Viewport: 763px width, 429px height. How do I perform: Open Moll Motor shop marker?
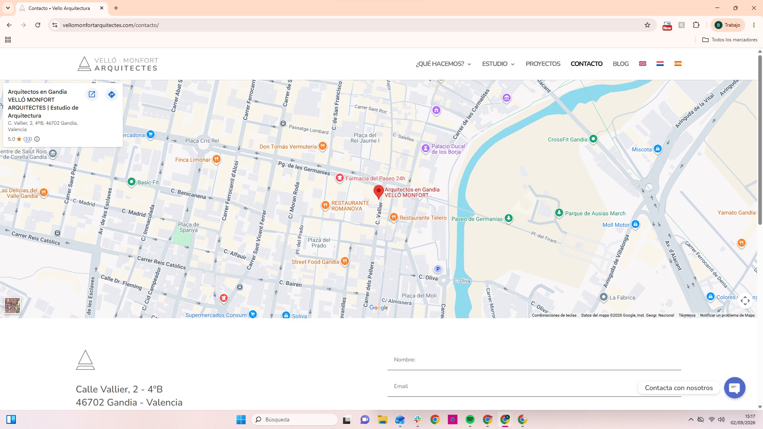click(x=635, y=224)
